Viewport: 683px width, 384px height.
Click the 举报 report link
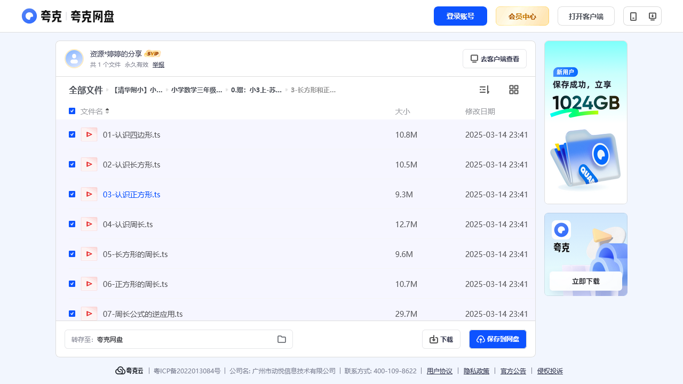tap(158, 65)
